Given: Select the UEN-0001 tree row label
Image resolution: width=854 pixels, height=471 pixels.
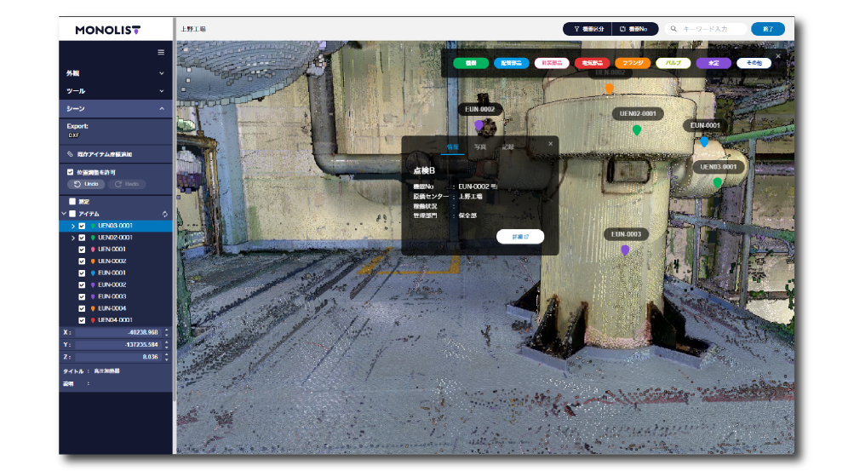Looking at the screenshot, I should [112, 250].
